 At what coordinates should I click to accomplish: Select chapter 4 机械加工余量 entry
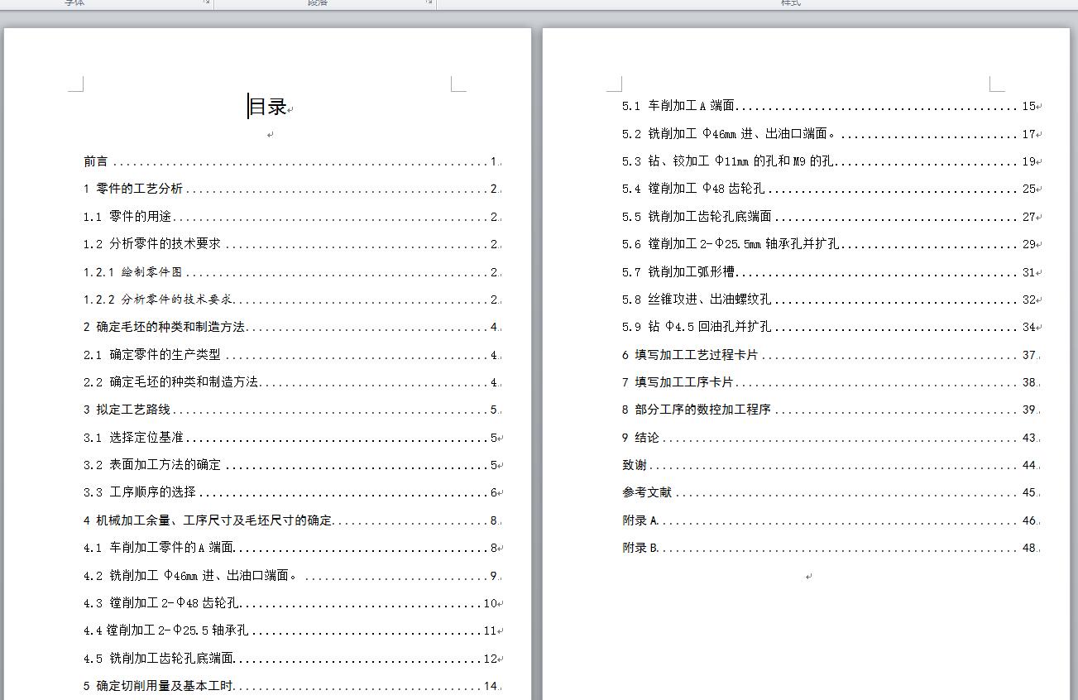[292, 520]
